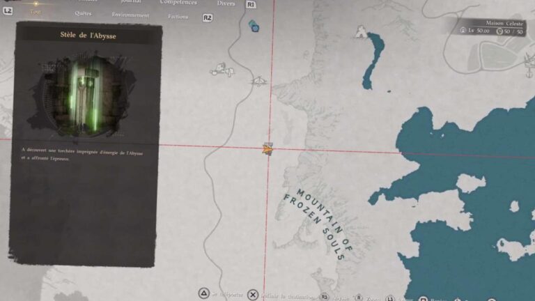
Task: Open the Journal tab
Action: click(x=131, y=1)
